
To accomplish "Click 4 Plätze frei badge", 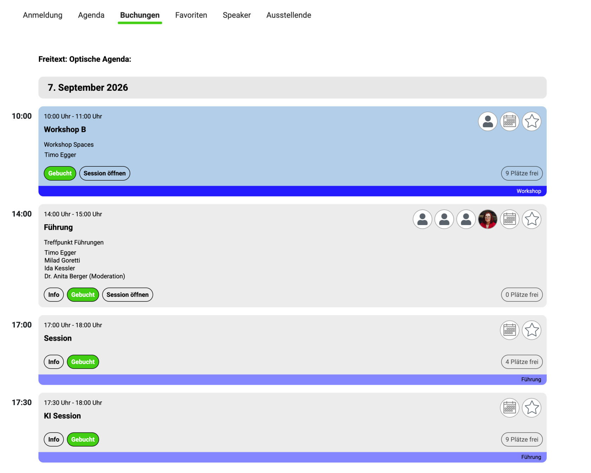I will click(x=522, y=362).
